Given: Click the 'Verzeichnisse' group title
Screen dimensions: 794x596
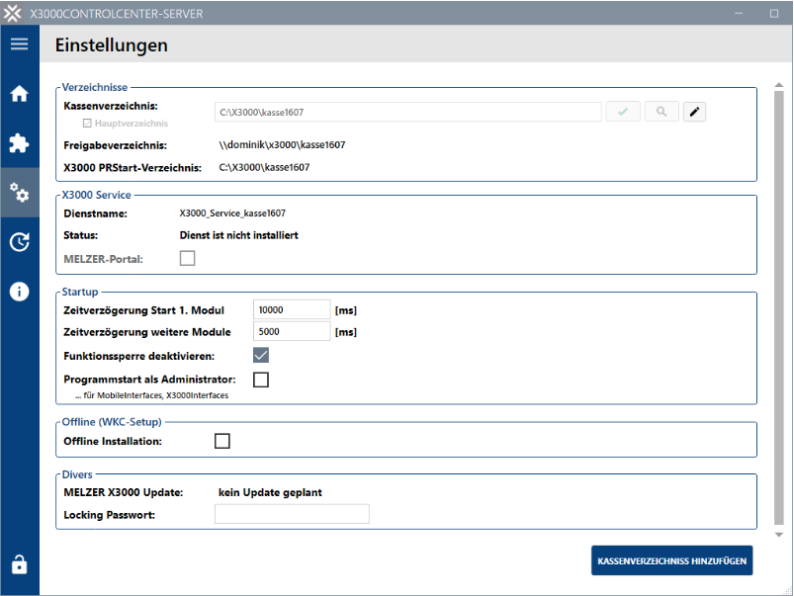Looking at the screenshot, I should click(x=95, y=87).
